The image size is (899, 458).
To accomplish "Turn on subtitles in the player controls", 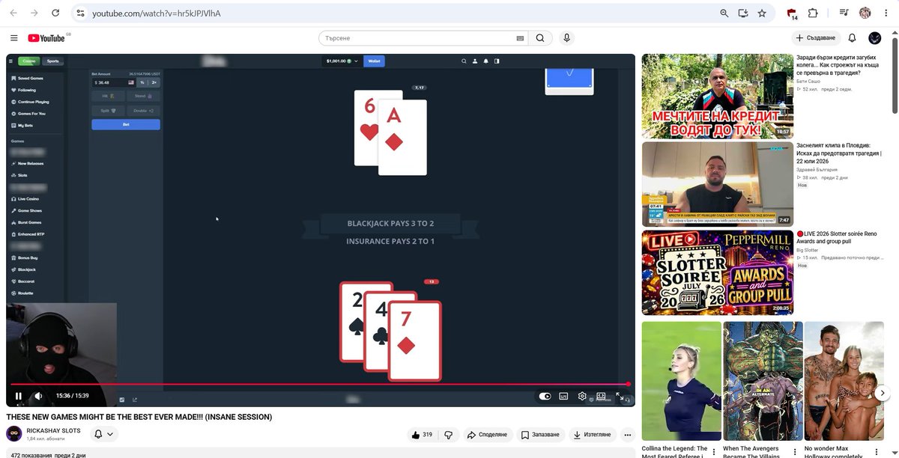I will click(563, 397).
